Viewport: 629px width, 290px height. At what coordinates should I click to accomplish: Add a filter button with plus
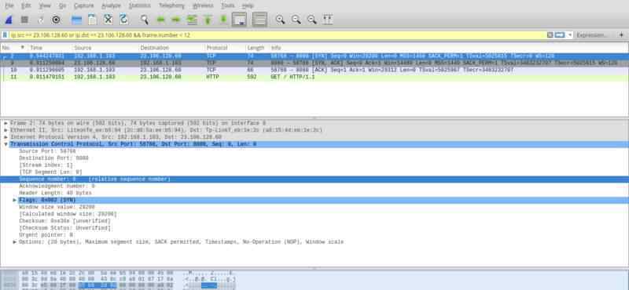[x=621, y=35]
